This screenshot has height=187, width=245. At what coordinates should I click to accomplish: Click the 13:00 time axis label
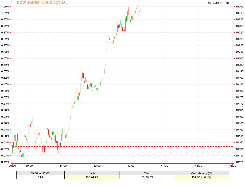(131, 166)
